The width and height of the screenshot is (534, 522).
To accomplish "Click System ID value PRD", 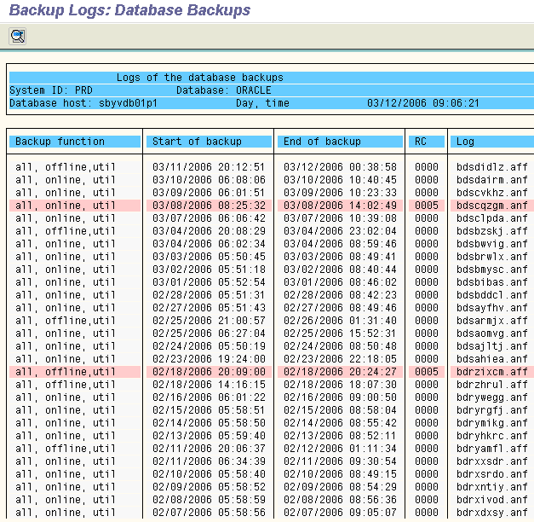I will coord(83,90).
